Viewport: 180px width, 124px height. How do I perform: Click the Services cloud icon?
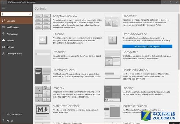3,40
